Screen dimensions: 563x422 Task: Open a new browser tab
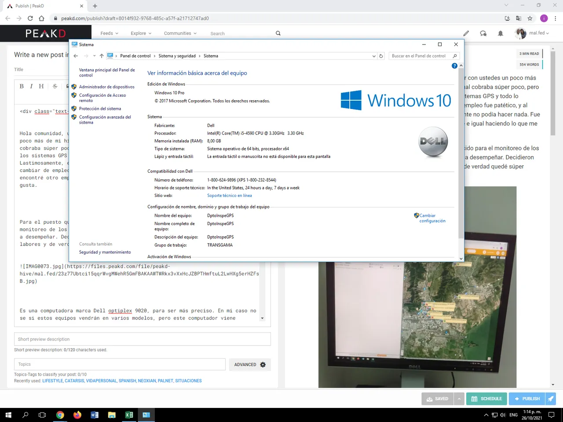point(95,6)
